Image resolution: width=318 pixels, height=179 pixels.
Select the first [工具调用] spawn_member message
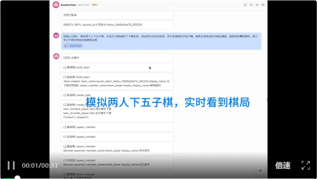pos(117,127)
